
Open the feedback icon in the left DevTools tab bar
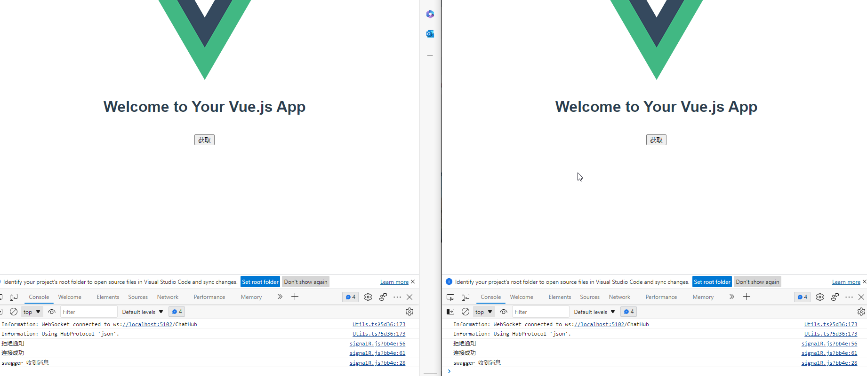tap(383, 297)
